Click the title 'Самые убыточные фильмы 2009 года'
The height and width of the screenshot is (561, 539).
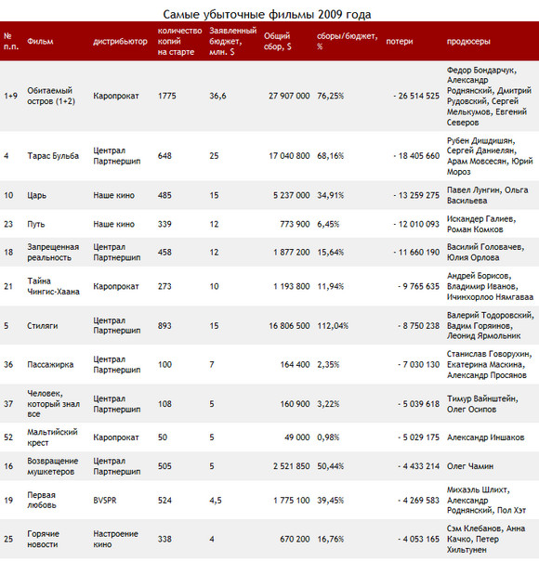267,15
